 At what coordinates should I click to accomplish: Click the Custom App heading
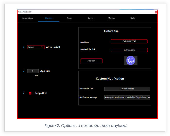[x=111, y=31]
